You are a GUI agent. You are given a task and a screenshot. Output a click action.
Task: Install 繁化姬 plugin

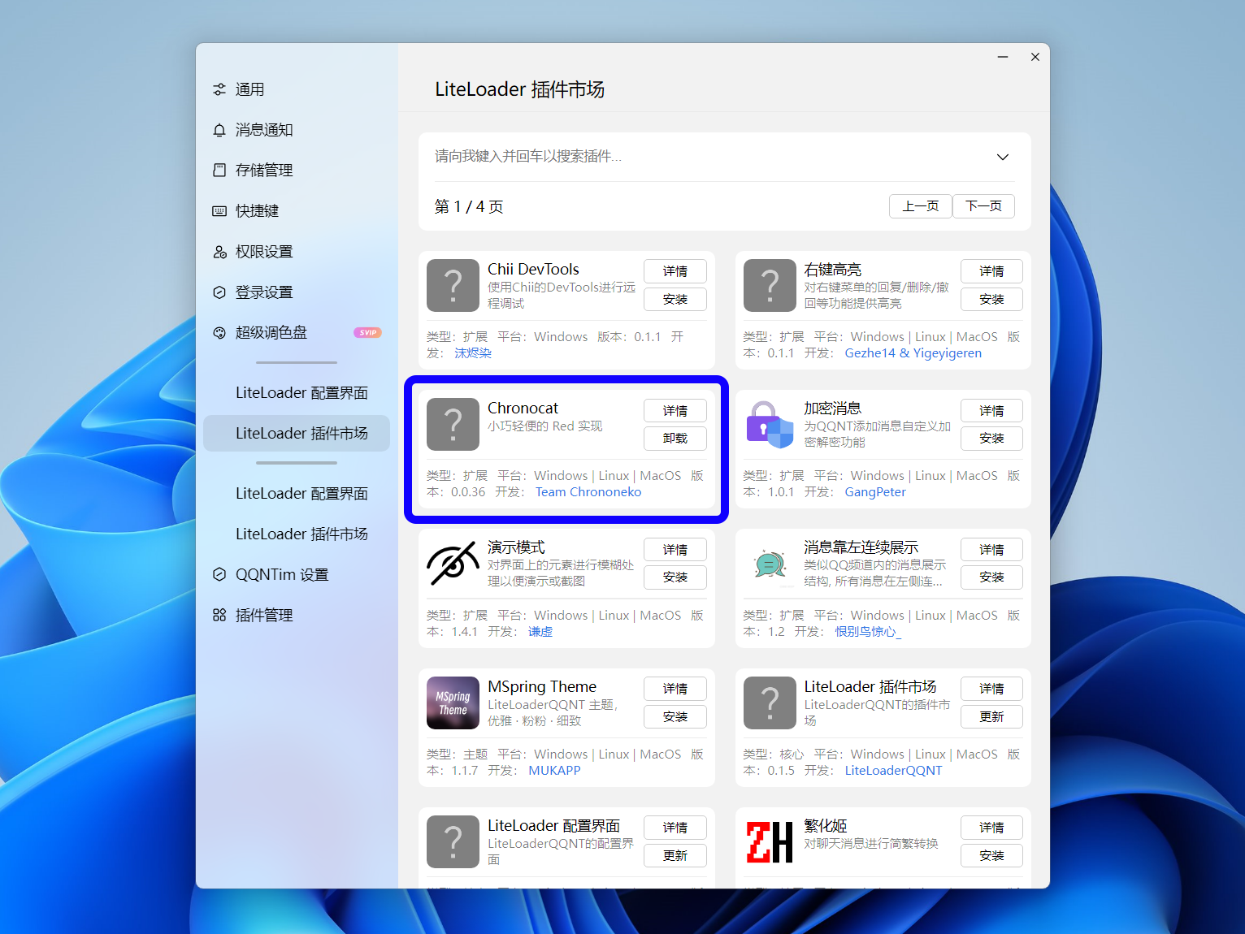[991, 856]
